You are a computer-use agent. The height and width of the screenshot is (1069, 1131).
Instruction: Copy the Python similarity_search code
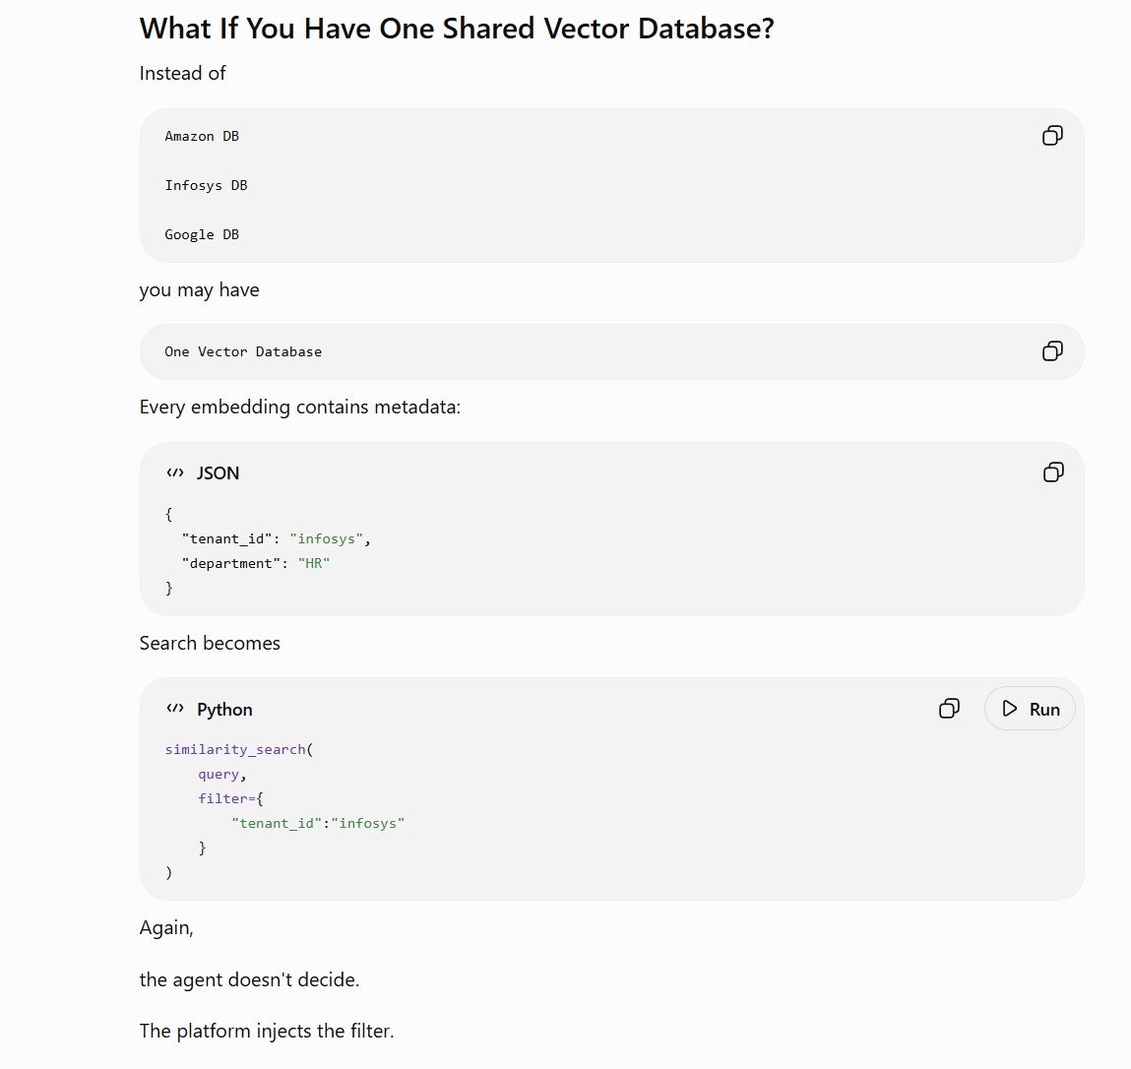pyautogui.click(x=949, y=709)
